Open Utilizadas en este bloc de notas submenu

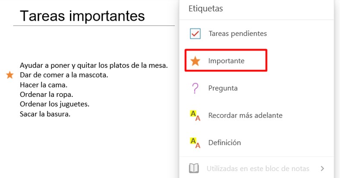pos(257,168)
